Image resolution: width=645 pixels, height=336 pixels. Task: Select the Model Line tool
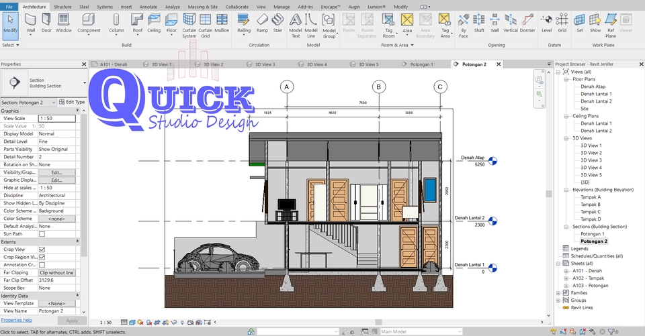tap(311, 25)
